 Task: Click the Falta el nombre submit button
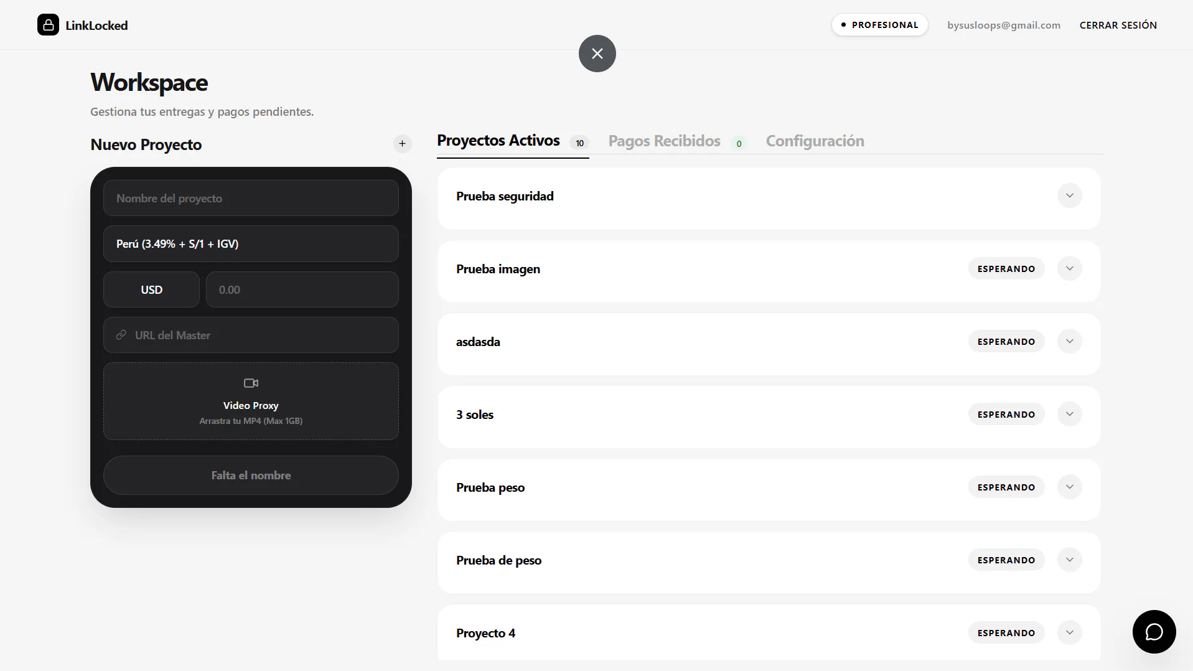click(x=251, y=475)
